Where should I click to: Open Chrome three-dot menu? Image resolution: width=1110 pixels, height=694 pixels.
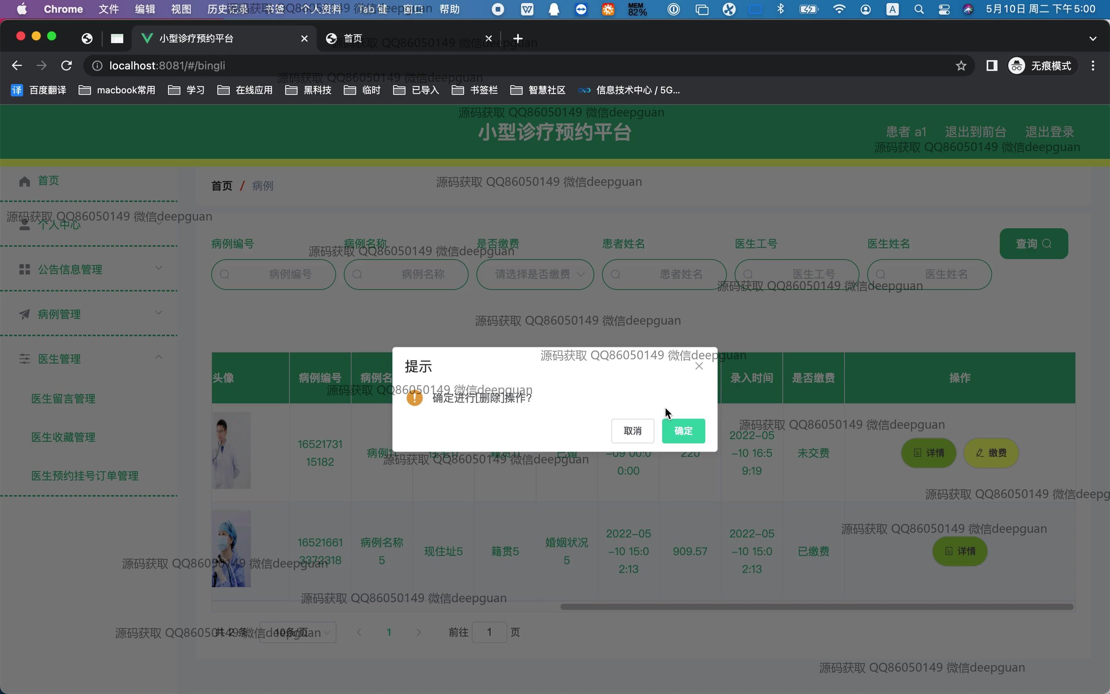1093,66
